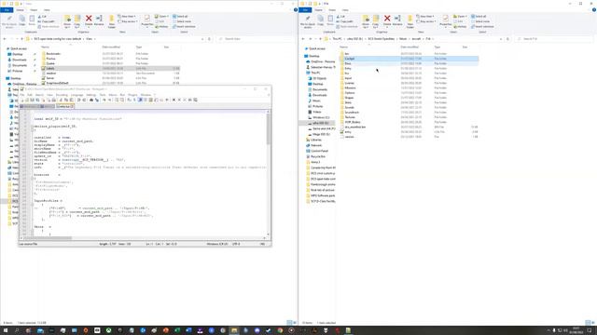Screen dimensions: 597x335
Task: Click Notepad++ Find toolbar icon
Action: click(91, 100)
